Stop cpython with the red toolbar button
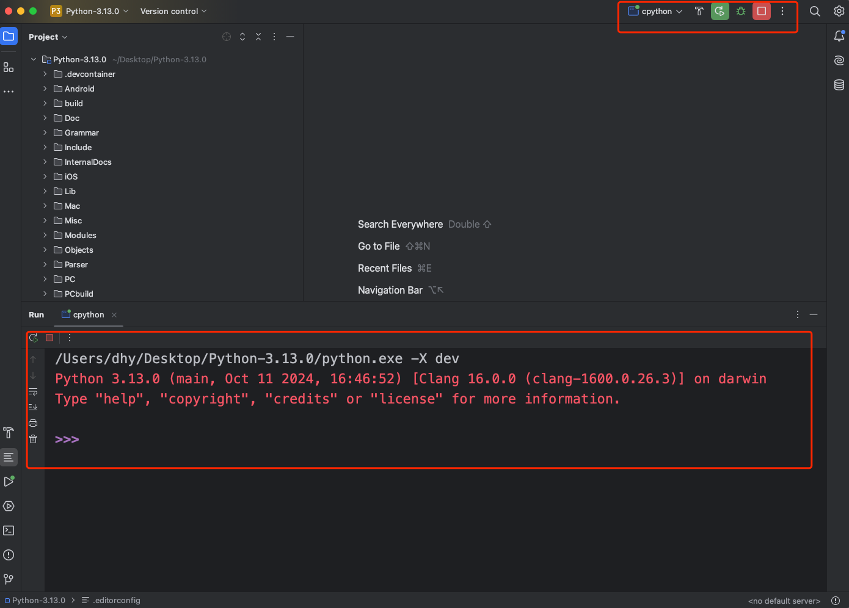 [762, 11]
